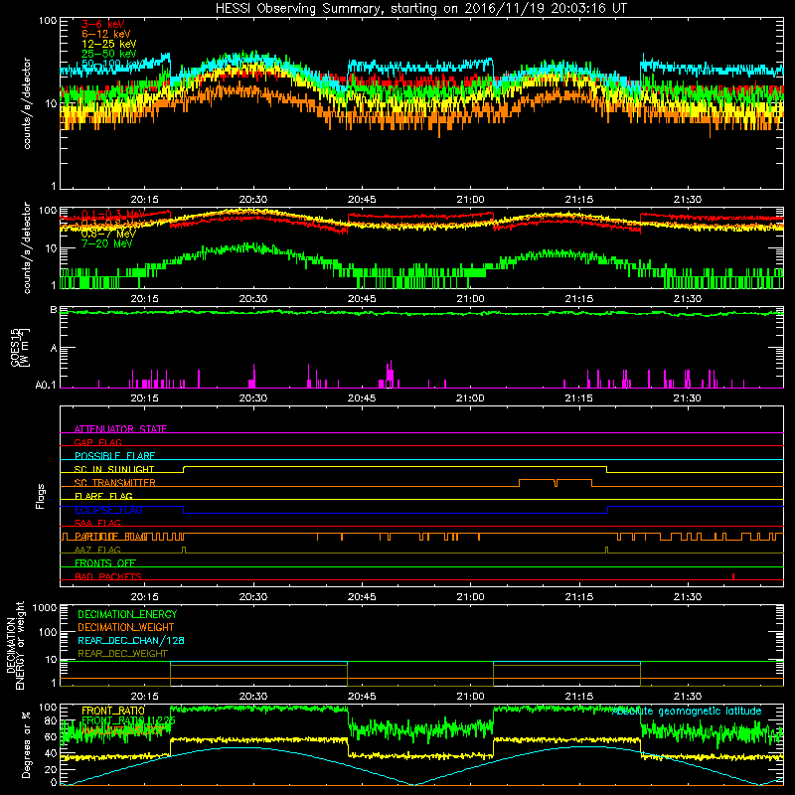Pick the cyan 50-100 keV legend label
The image size is (795, 795).
click(111, 64)
